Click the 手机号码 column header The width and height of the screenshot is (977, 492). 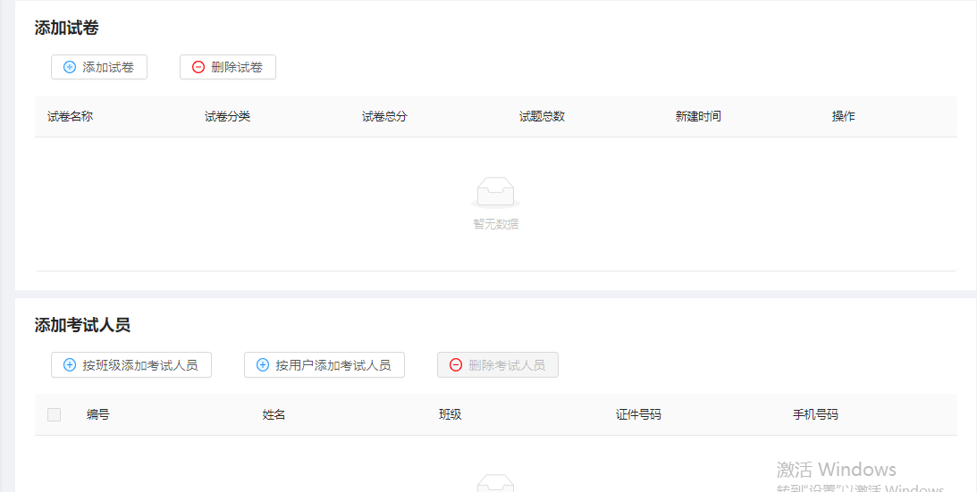(x=815, y=415)
